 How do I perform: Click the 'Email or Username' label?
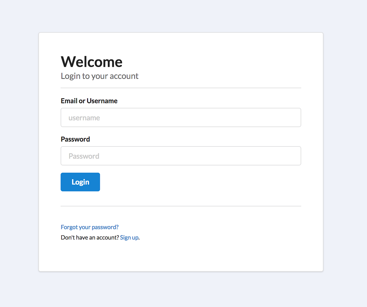pyautogui.click(x=89, y=101)
